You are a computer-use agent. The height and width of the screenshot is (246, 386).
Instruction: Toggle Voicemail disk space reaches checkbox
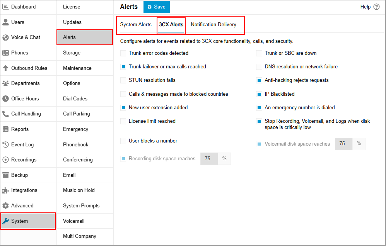click(259, 144)
